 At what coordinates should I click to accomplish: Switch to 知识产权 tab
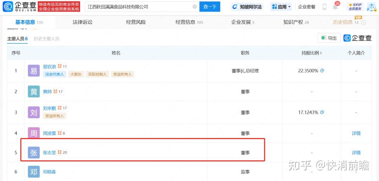click(296, 22)
